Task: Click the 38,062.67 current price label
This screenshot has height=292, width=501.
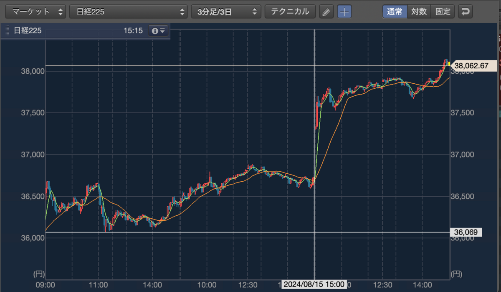Action: click(x=473, y=65)
